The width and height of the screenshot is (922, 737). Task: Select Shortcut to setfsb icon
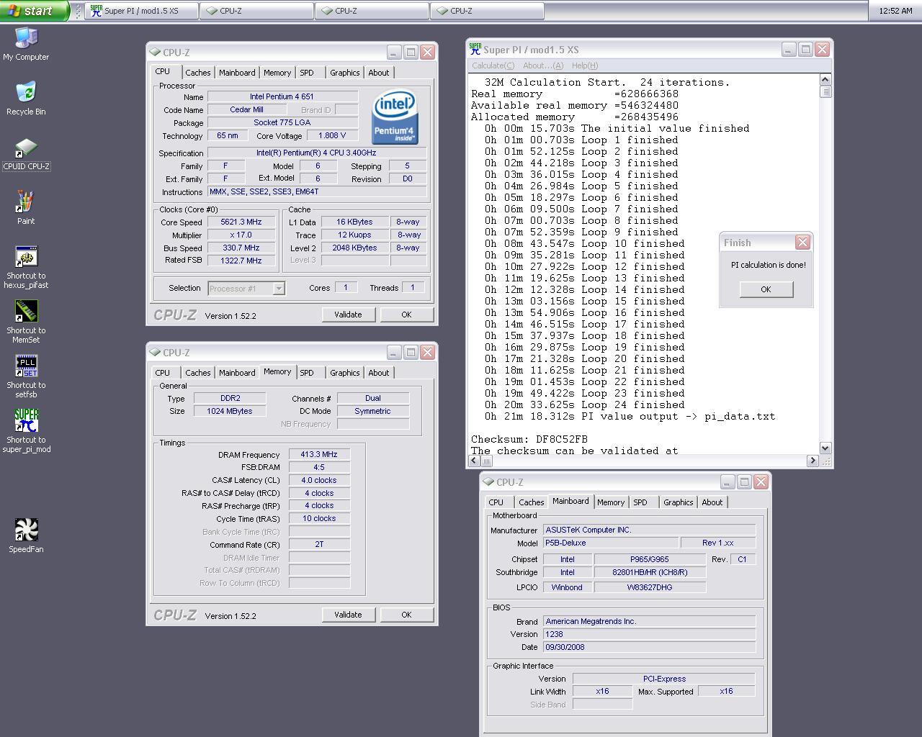(26, 376)
